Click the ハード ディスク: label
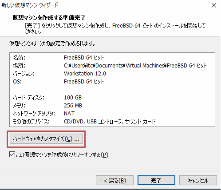The width and height of the screenshot is (221, 190). coord(28,98)
